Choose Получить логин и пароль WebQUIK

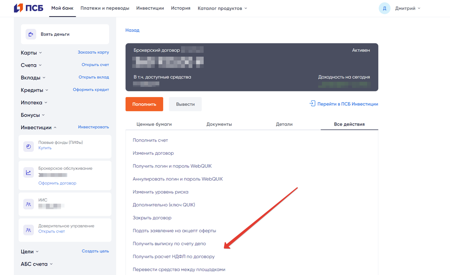coord(172,166)
